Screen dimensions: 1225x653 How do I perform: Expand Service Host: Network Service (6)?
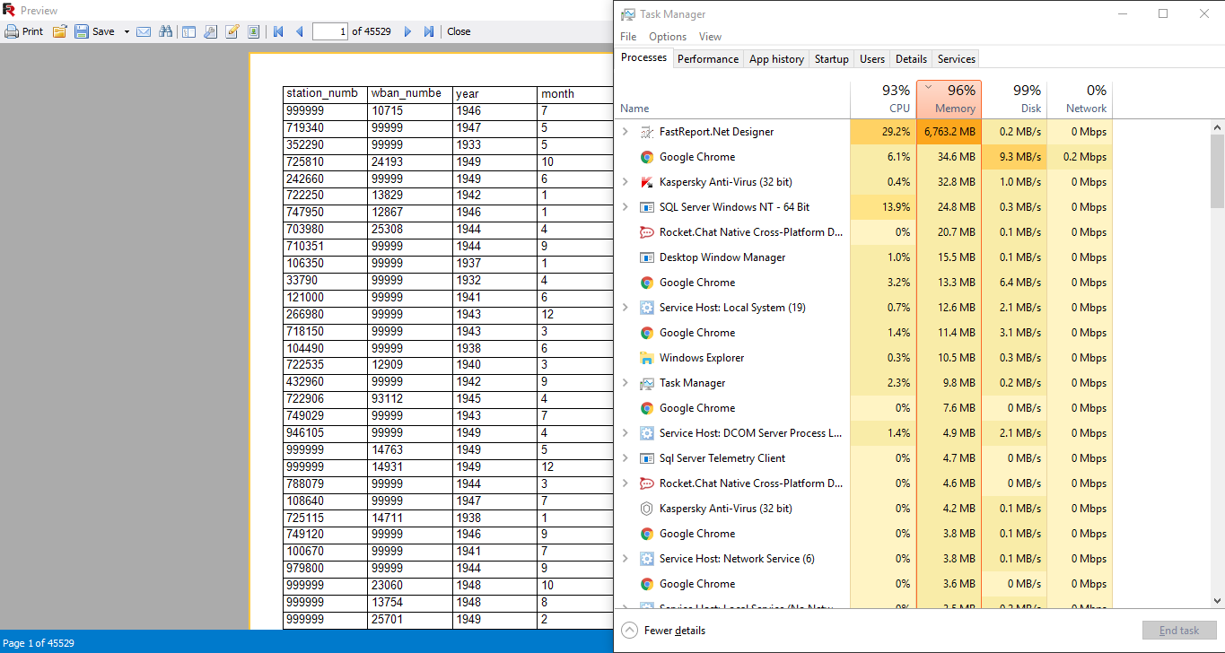[626, 559]
